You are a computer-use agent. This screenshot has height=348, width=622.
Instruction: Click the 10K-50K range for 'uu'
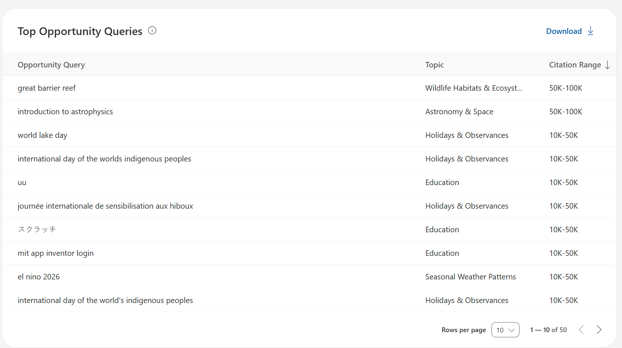563,182
